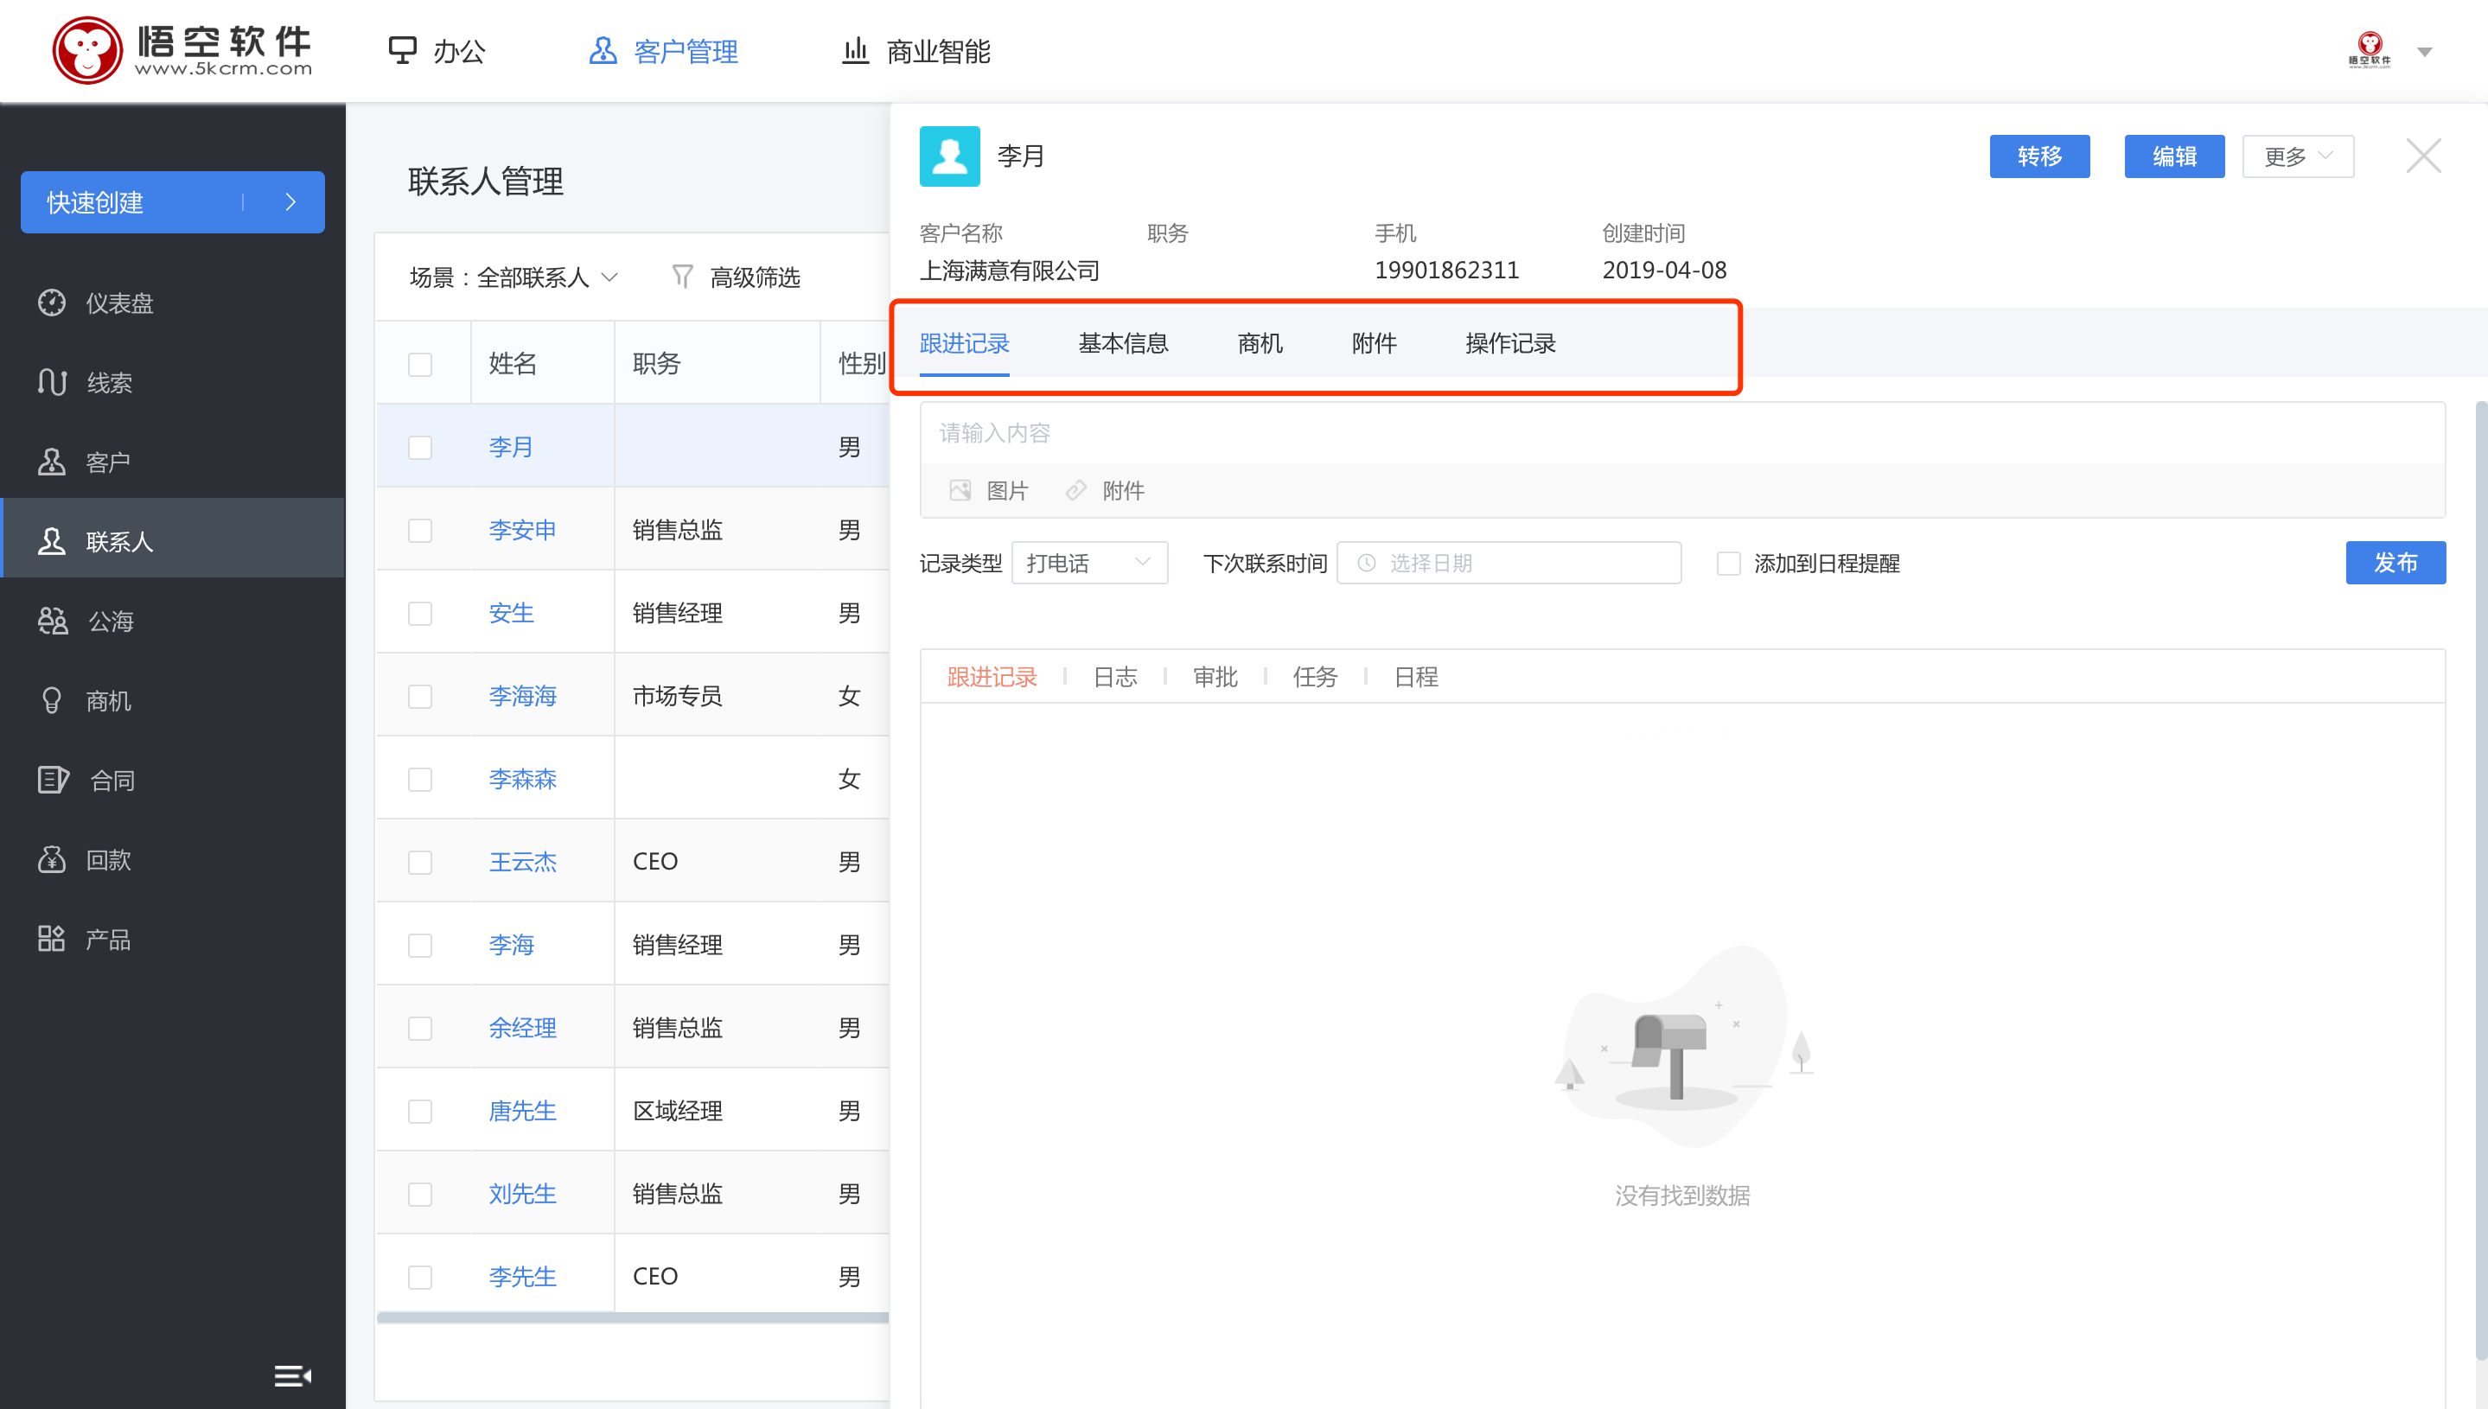
Task: Open contact 唐先生 link
Action: (x=522, y=1111)
